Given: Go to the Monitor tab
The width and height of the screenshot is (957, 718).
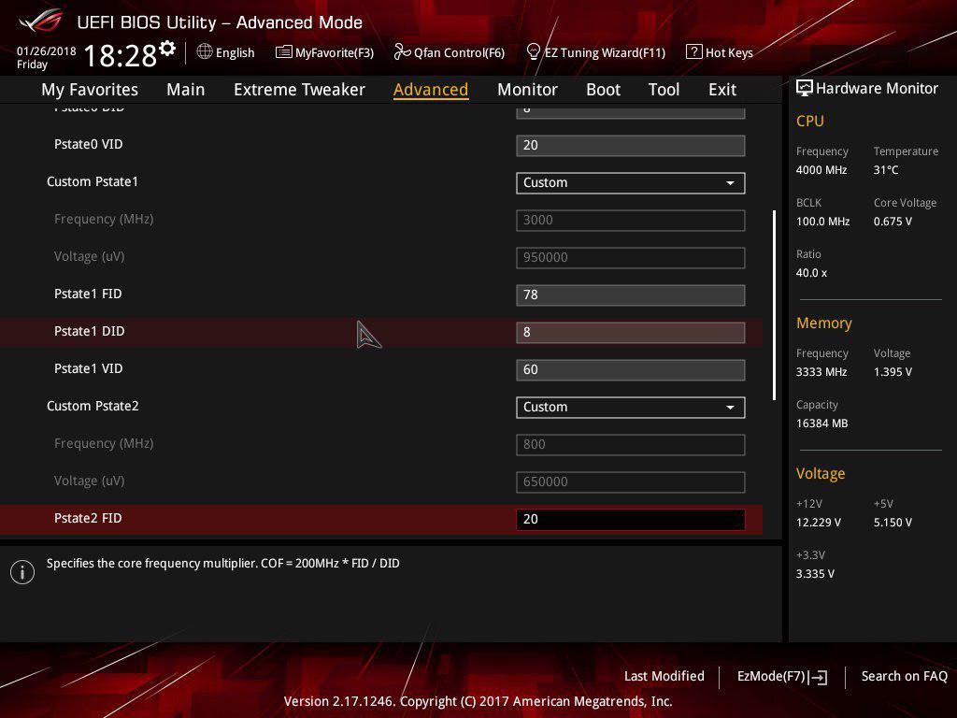Looking at the screenshot, I should [527, 90].
